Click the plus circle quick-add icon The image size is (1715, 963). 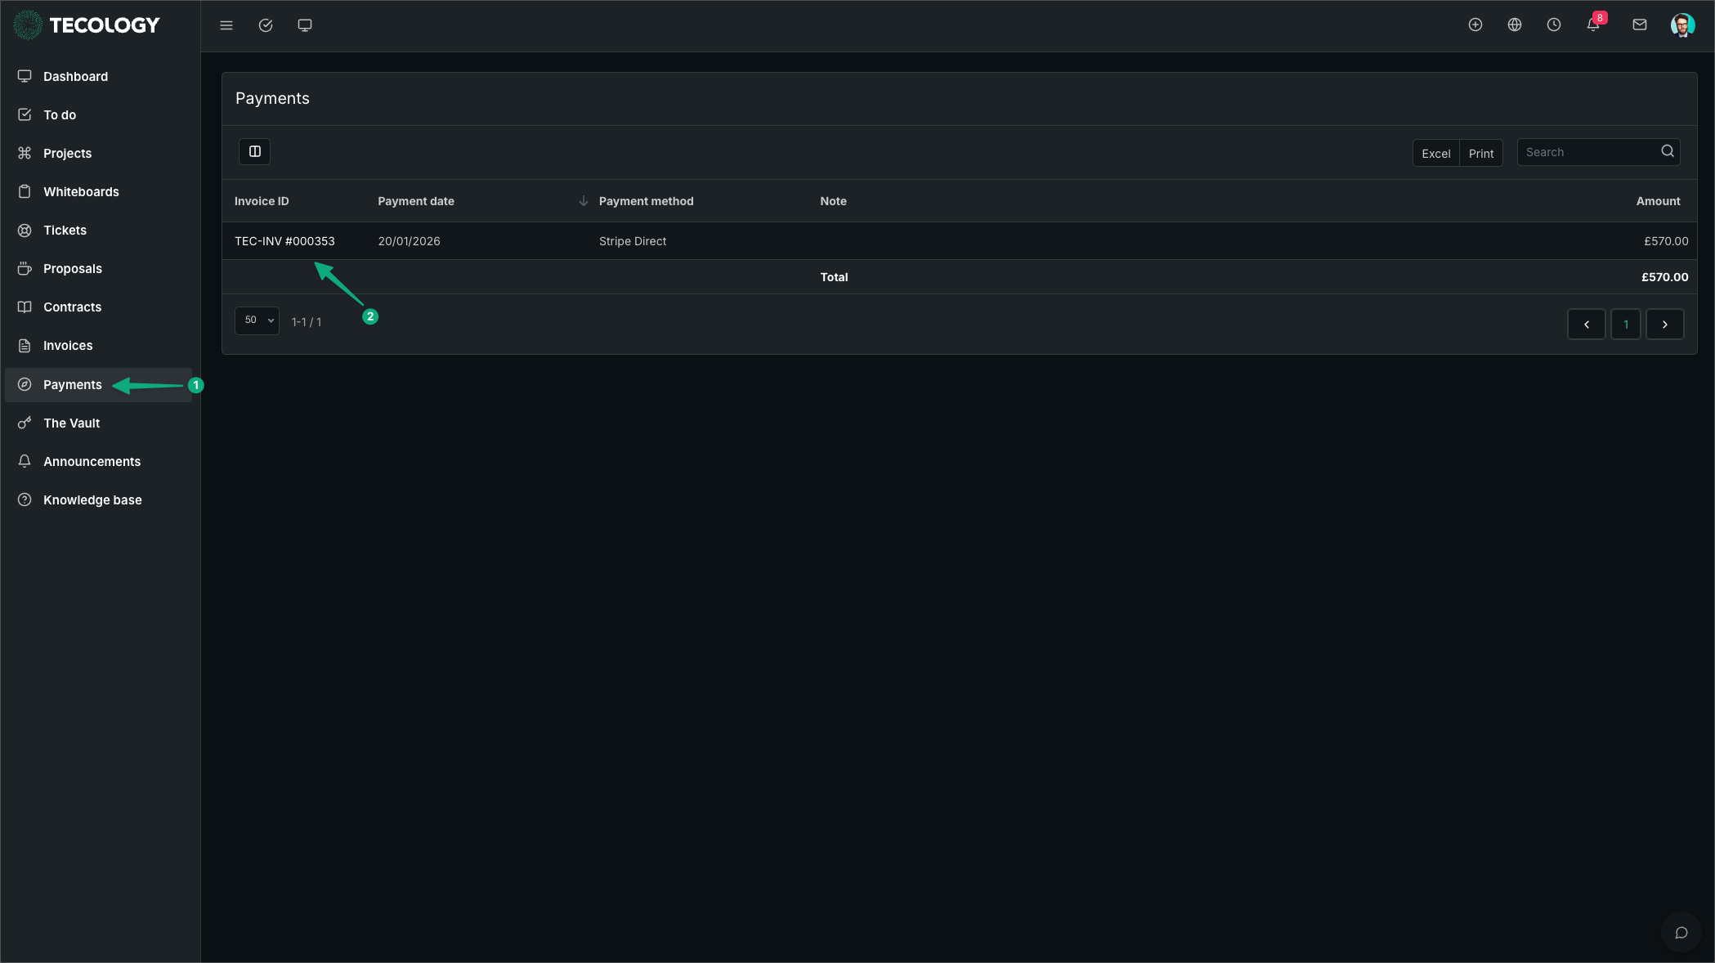[1475, 25]
